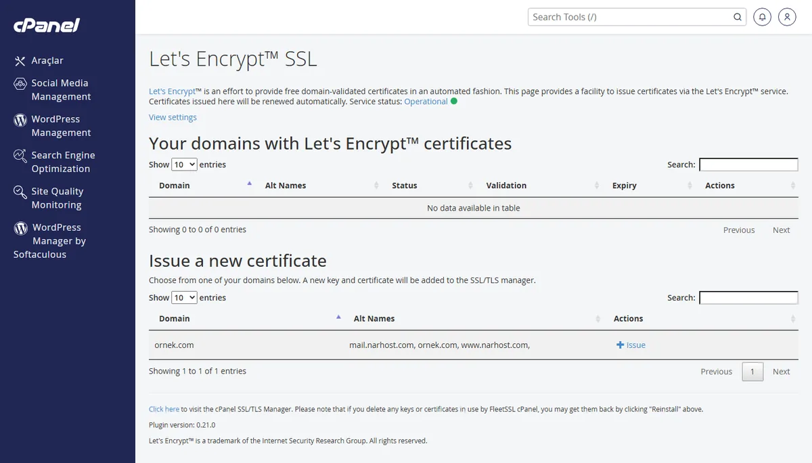The height and width of the screenshot is (463, 812).
Task: Click sort arrows on Validation column
Action: pyautogui.click(x=597, y=185)
